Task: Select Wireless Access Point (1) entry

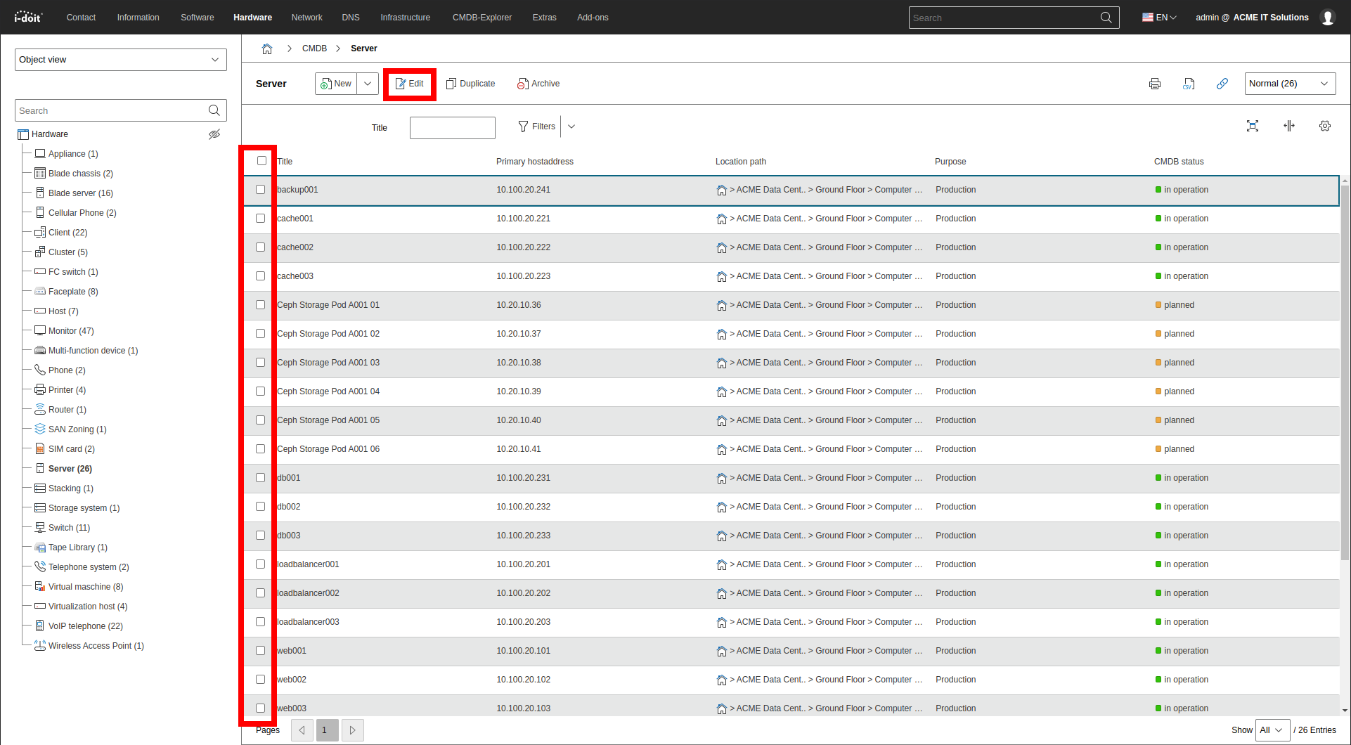Action: [x=96, y=646]
